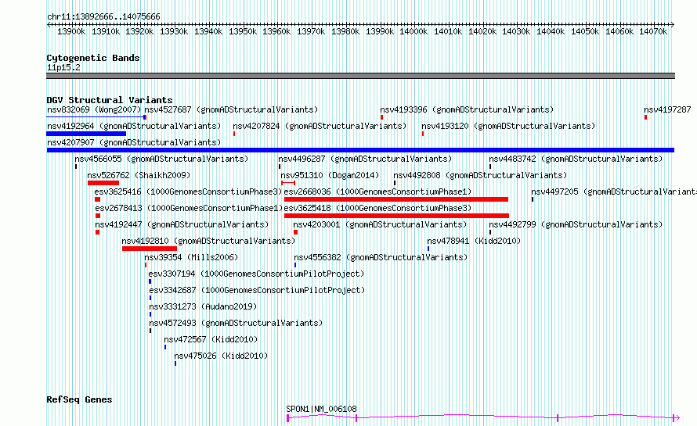Select the blue nsv4192964 variant bar

click(86, 134)
